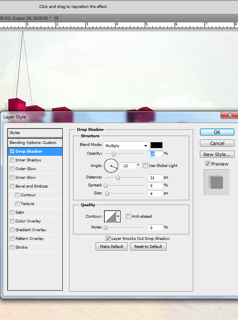The height and width of the screenshot is (320, 238).
Task: Click the New Style button
Action: coord(217,154)
